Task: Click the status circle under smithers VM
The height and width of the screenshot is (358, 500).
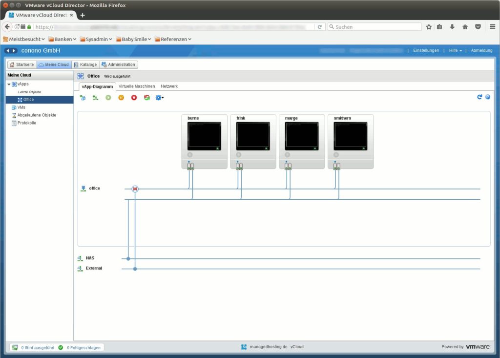Action: 336,155
